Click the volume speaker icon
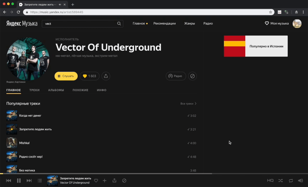Screen dimensions: 308x187 coord(301,181)
